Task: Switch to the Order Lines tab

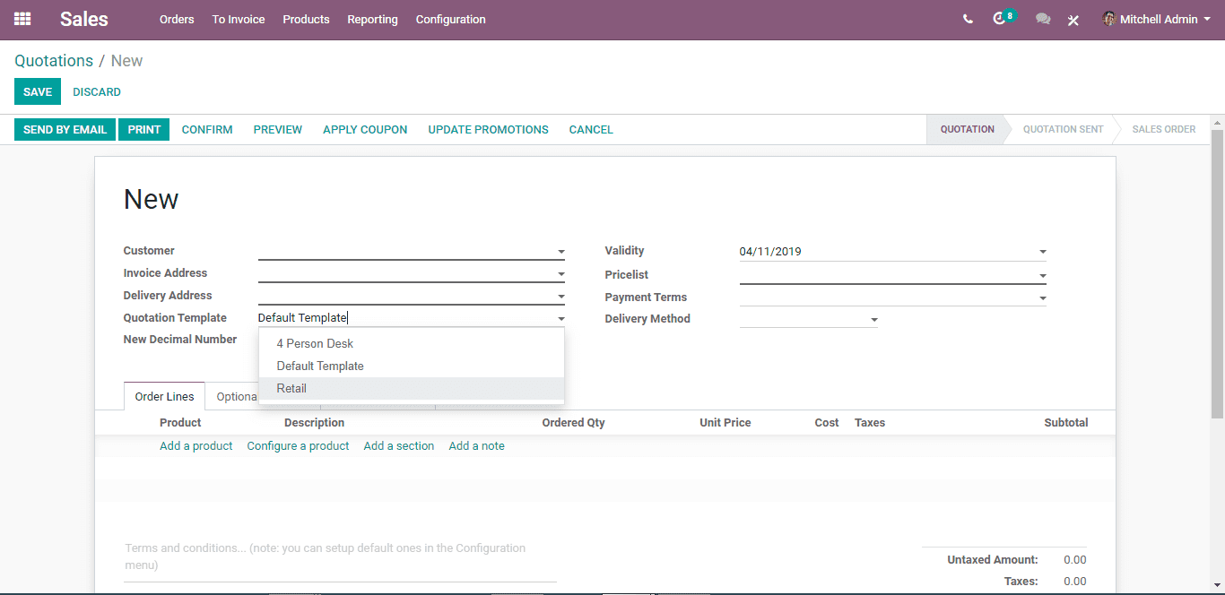Action: point(165,396)
